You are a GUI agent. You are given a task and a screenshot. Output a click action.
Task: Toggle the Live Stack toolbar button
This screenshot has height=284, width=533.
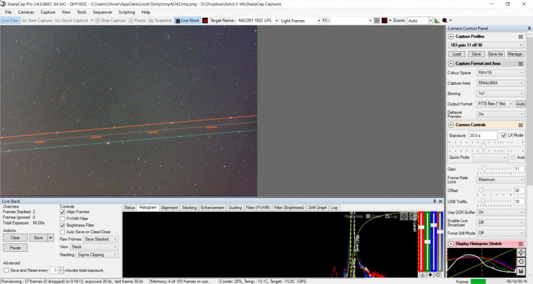pos(187,20)
